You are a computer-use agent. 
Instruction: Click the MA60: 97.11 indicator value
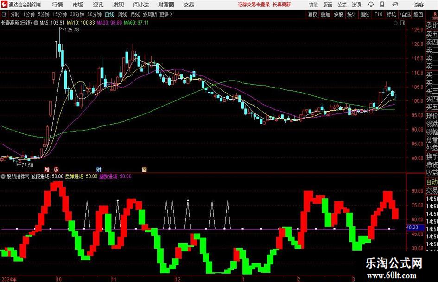point(136,23)
